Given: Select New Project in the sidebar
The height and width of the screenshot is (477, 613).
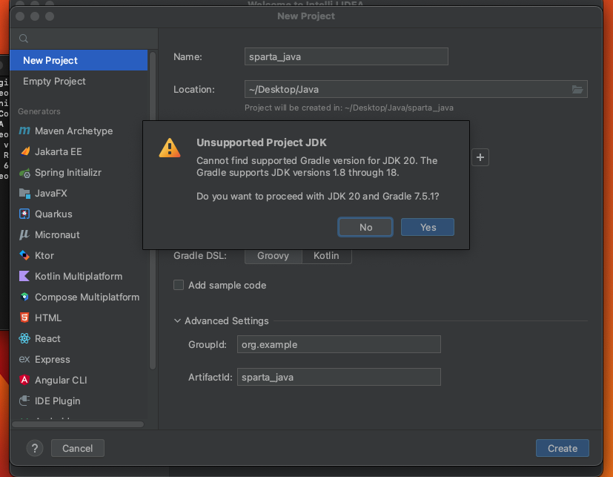Looking at the screenshot, I should [x=79, y=60].
